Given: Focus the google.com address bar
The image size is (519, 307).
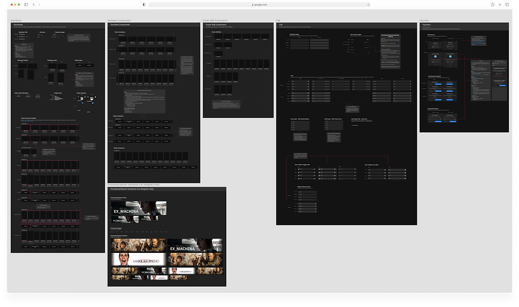Looking at the screenshot, I should [x=259, y=5].
